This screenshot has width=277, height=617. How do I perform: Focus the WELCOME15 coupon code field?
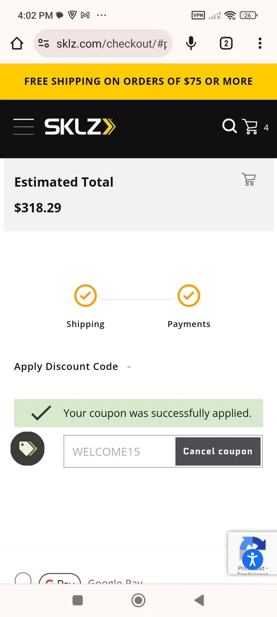[120, 451]
